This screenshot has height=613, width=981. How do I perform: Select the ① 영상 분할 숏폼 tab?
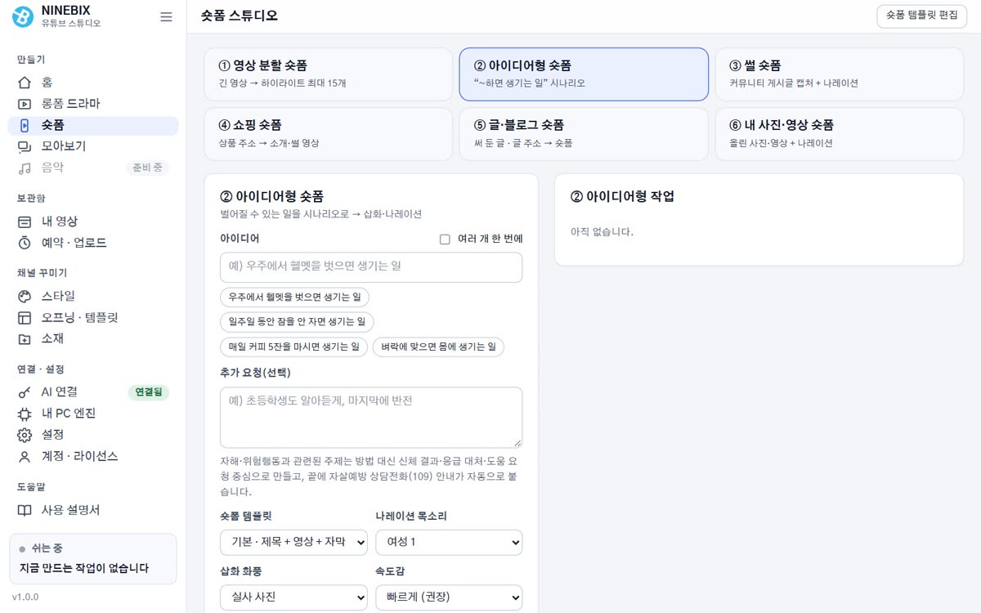pyautogui.click(x=328, y=74)
